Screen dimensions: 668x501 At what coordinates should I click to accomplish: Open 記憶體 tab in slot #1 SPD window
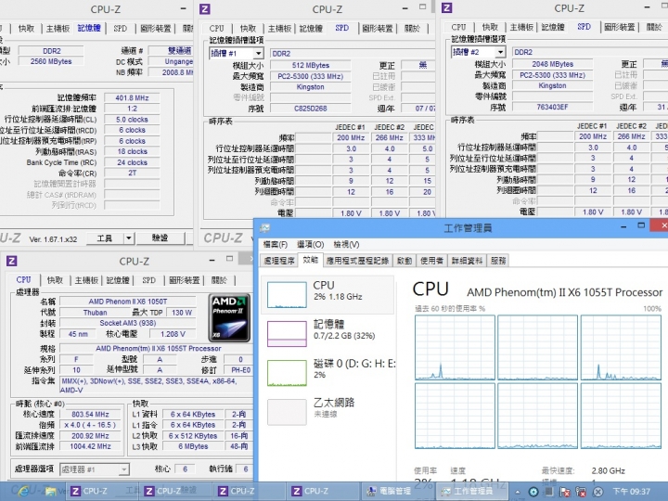(311, 28)
